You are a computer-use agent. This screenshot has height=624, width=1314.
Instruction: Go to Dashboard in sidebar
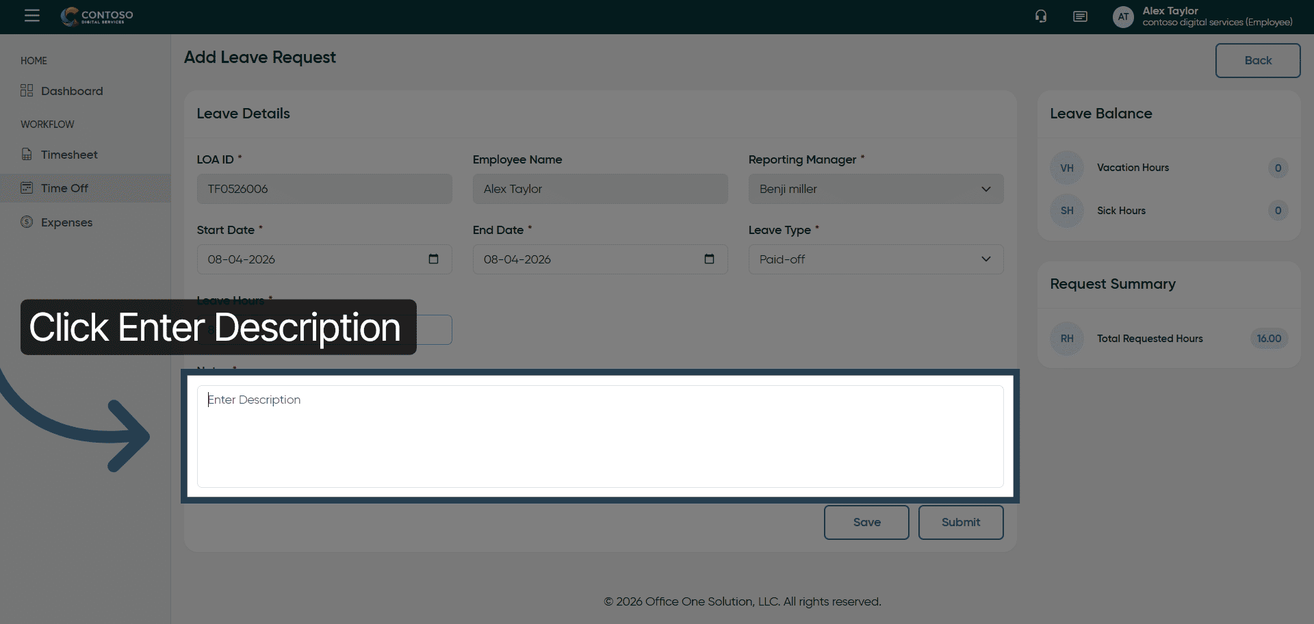click(x=72, y=91)
